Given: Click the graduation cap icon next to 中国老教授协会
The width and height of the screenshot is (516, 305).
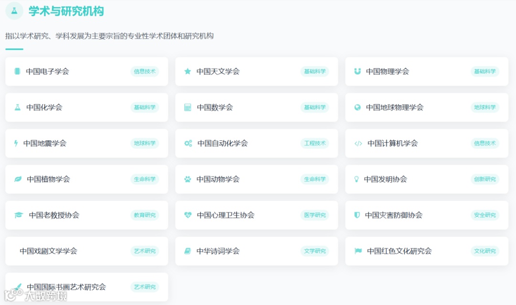Looking at the screenshot, I should [19, 215].
